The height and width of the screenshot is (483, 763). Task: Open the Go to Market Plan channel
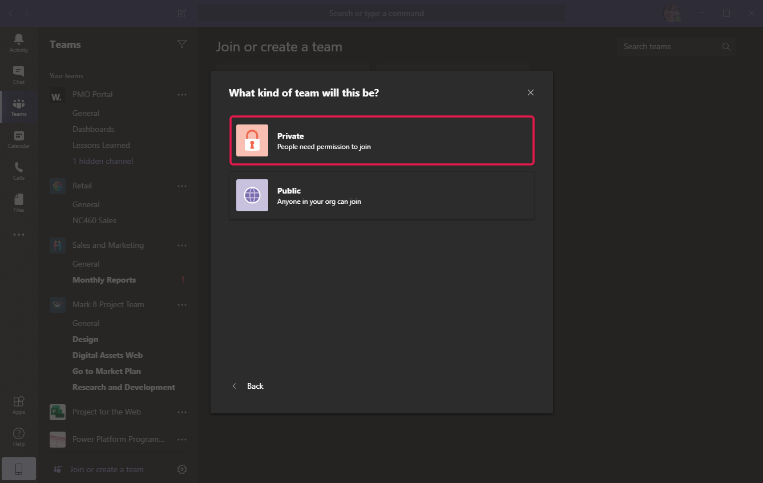[107, 371]
